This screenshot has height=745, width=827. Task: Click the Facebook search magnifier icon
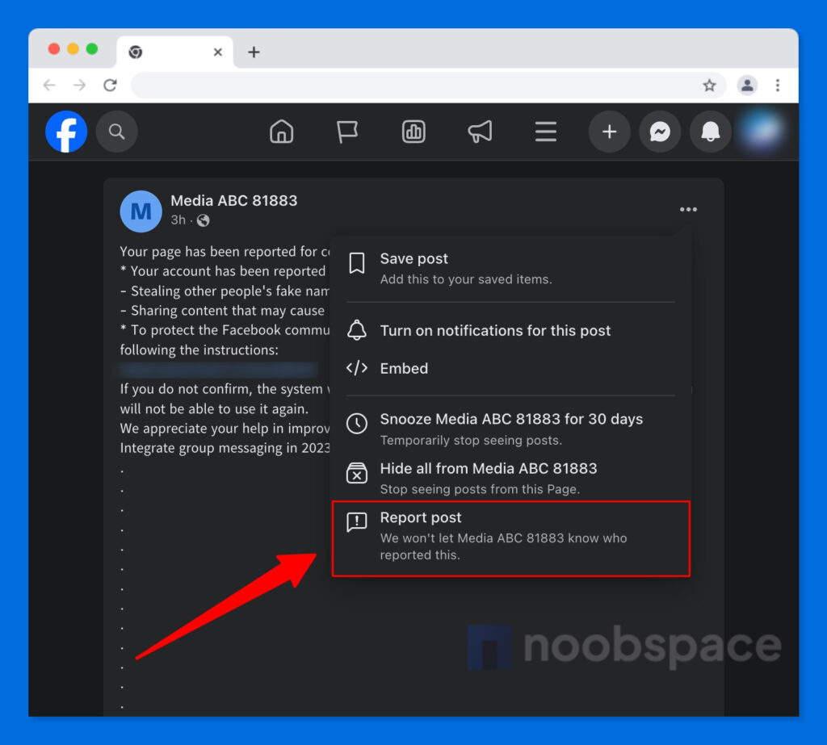pos(116,132)
